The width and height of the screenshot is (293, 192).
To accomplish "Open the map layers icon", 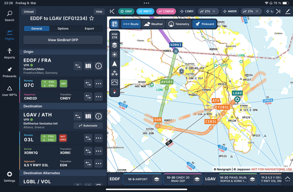I will pos(115,45).
